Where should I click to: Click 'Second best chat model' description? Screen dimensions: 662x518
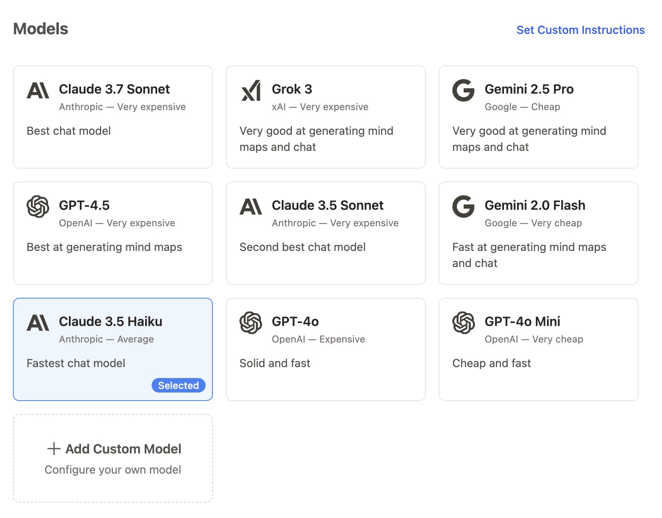coord(302,247)
